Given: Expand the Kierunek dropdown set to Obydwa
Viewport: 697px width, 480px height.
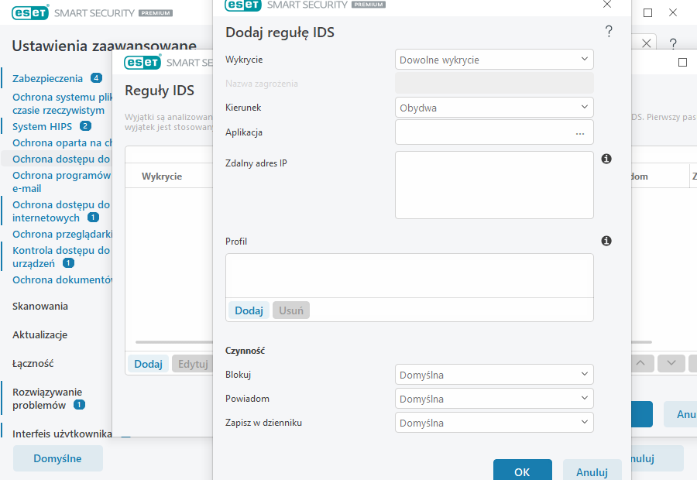Looking at the screenshot, I should pos(494,108).
